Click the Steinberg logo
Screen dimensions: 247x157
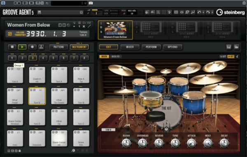(x=231, y=12)
